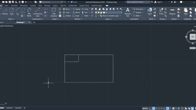This screenshot has width=196, height=110.
Task: Open the Annotate ribbon tab
Action: click(x=14, y=5)
